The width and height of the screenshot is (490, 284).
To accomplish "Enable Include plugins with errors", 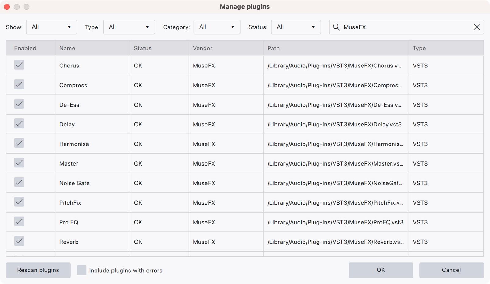I will (81, 270).
